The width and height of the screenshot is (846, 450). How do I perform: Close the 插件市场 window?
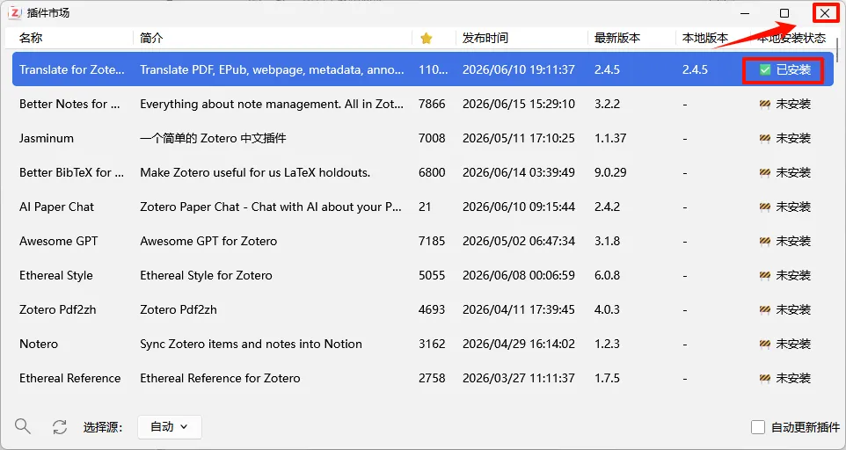[x=824, y=13]
